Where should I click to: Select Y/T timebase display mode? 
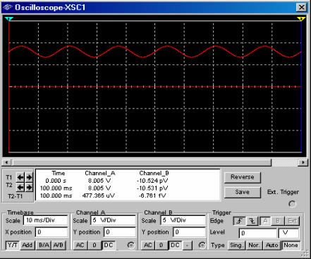[x=13, y=245]
